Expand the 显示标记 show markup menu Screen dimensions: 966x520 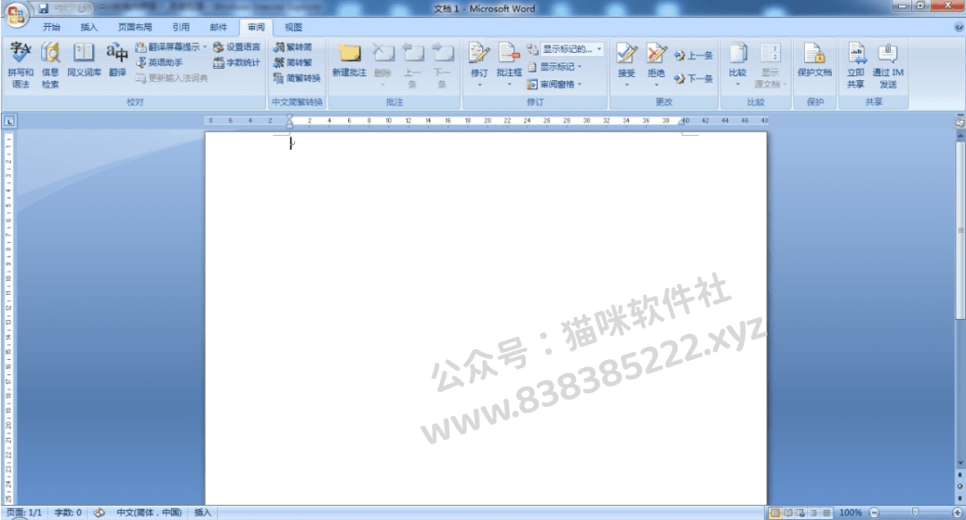[x=555, y=66]
